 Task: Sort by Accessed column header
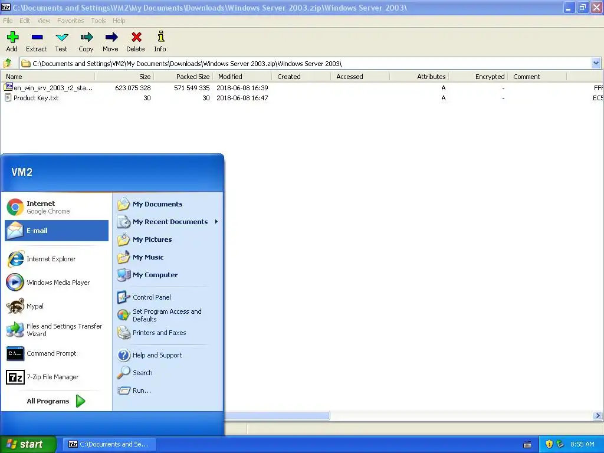(x=360, y=77)
